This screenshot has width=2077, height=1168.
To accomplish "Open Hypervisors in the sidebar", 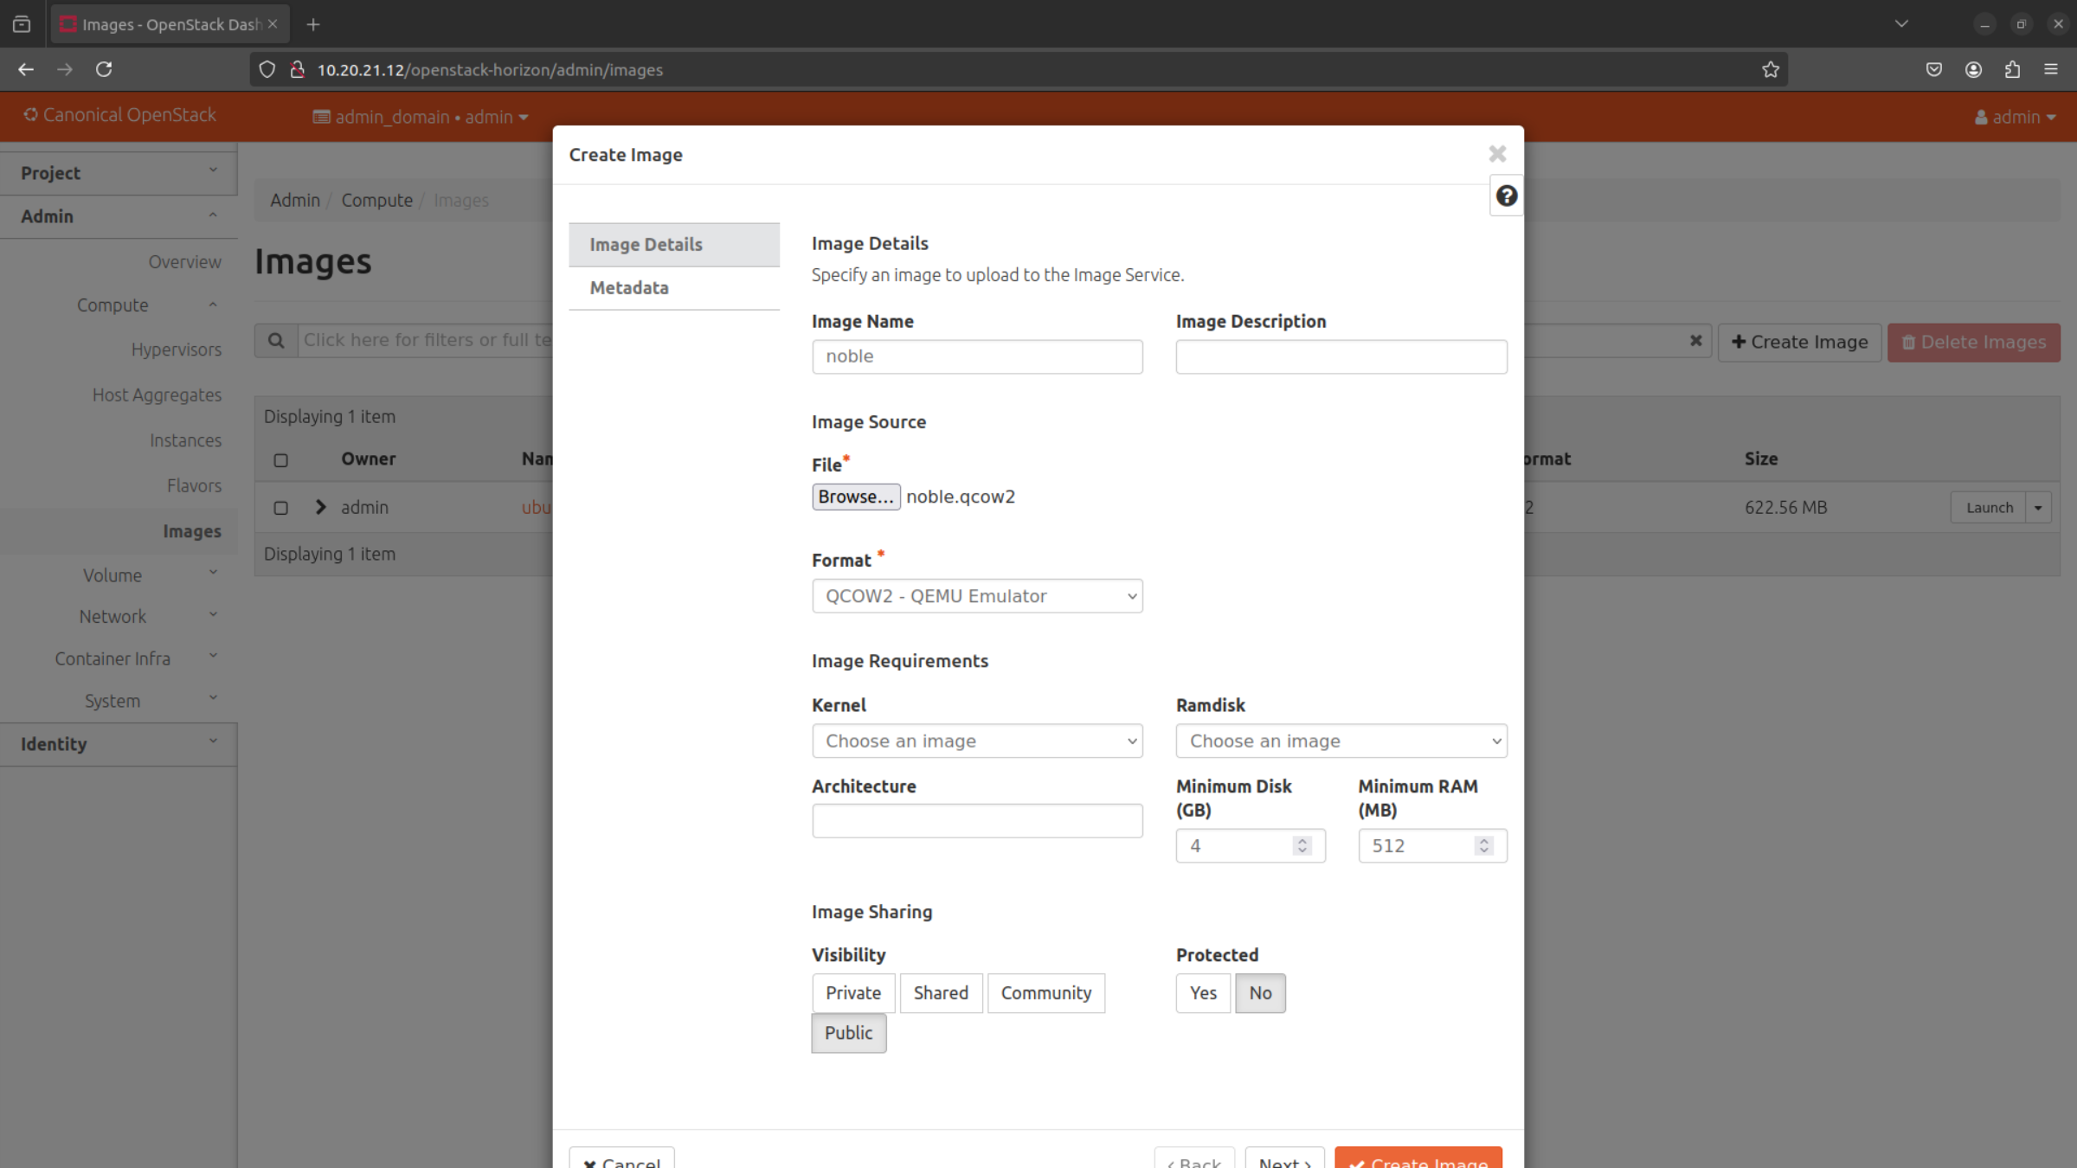I will pyautogui.click(x=177, y=350).
